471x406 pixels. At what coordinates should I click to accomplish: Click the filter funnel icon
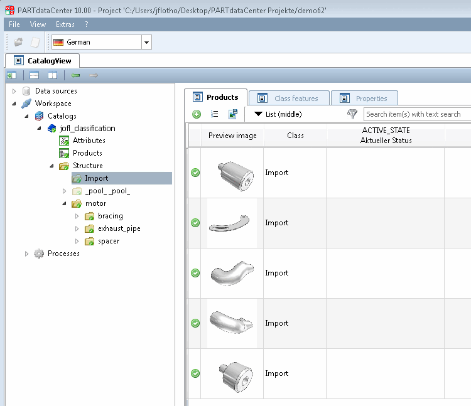pyautogui.click(x=352, y=114)
